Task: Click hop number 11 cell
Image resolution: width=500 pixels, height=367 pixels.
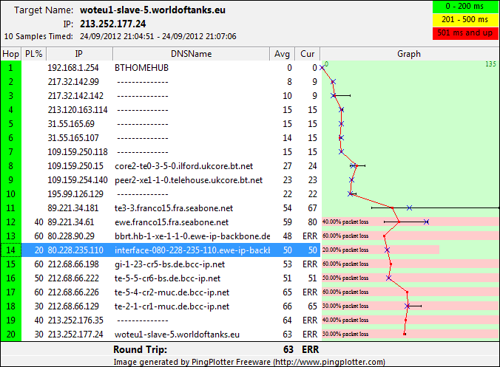Action: tap(11, 208)
